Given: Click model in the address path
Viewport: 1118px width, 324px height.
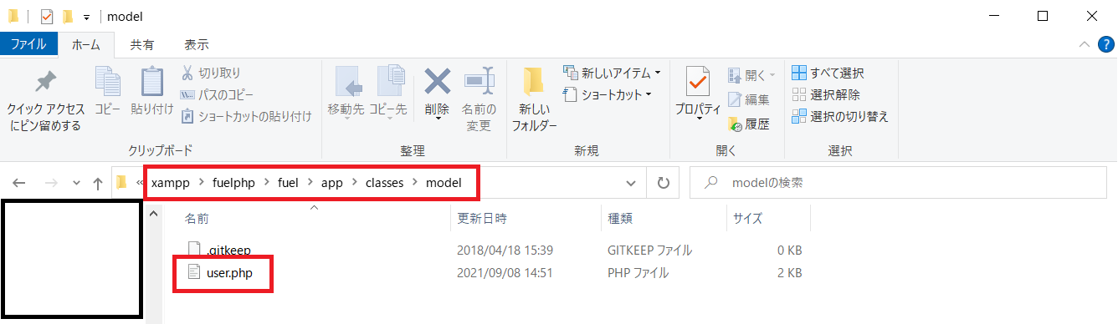Looking at the screenshot, I should pos(444,182).
